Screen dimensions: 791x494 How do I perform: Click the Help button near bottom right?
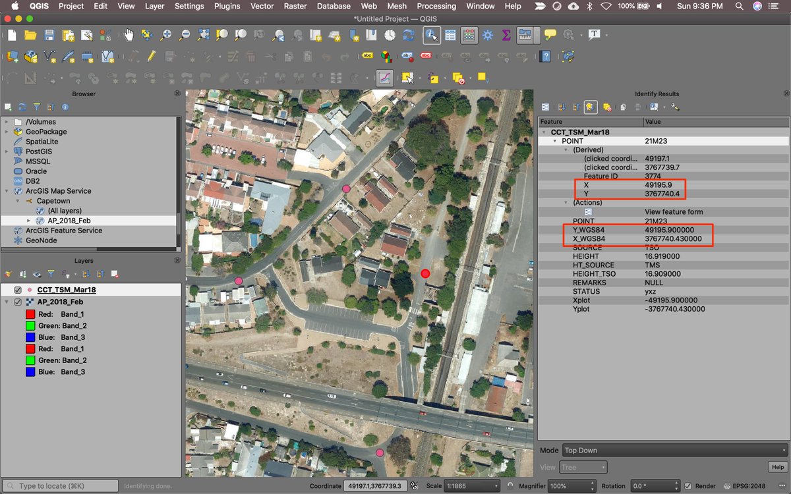tap(777, 466)
